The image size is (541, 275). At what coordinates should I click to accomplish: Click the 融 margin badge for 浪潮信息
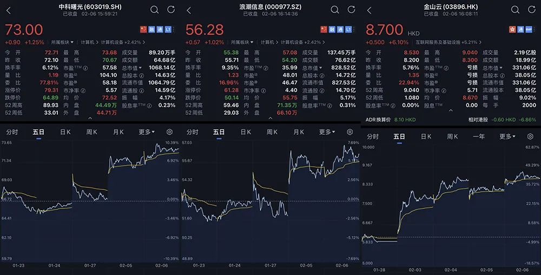tap(332, 30)
